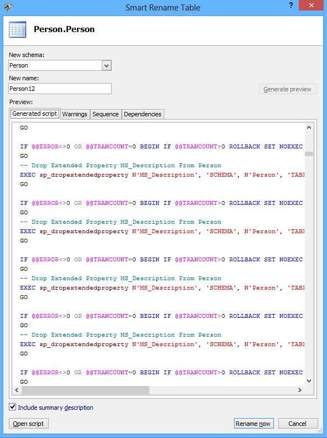
Task: Click the vertical scrollbar thumb
Action: pyautogui.click(x=309, y=154)
